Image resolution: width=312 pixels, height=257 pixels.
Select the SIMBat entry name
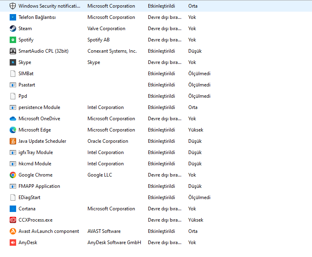pyautogui.click(x=26, y=74)
